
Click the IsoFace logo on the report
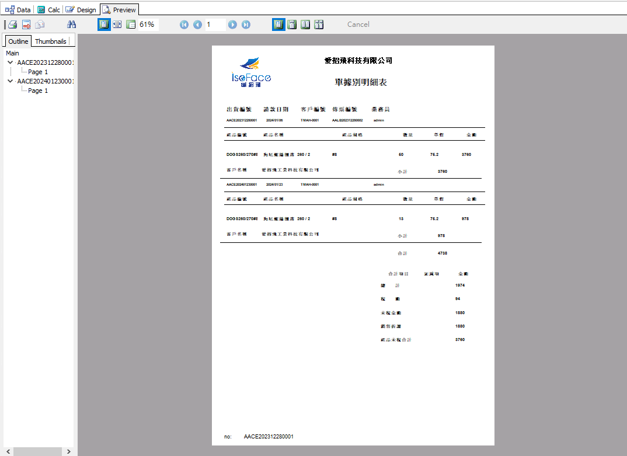251,72
